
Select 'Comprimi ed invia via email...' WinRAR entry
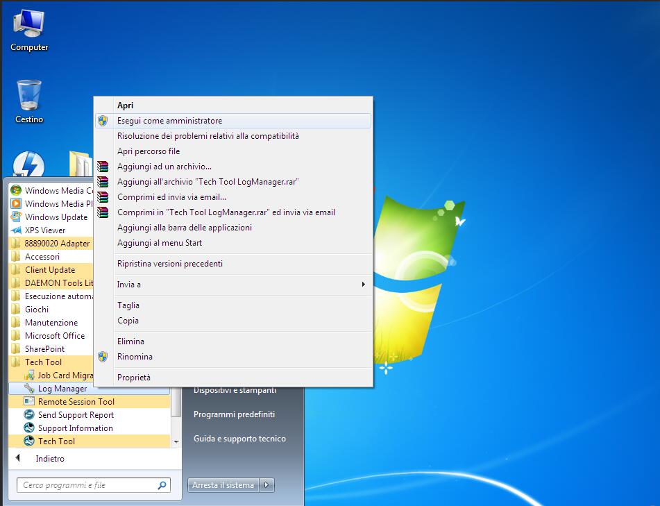[x=233, y=197]
